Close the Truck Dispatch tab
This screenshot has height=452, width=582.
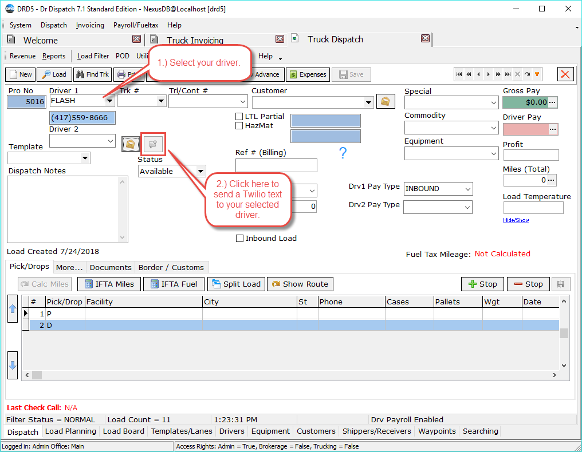tap(426, 38)
